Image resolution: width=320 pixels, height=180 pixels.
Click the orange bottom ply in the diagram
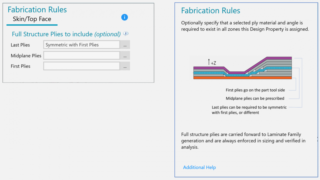pyautogui.click(x=242, y=78)
